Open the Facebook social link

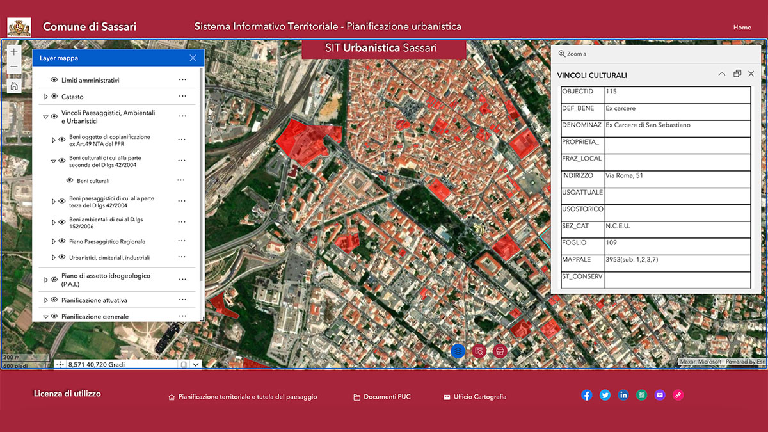click(587, 396)
